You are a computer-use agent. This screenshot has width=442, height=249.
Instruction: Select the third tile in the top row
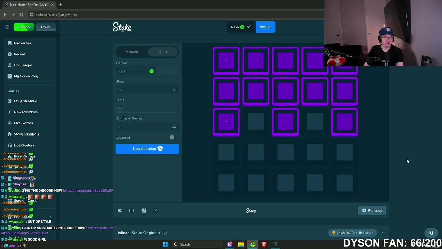coord(286,61)
